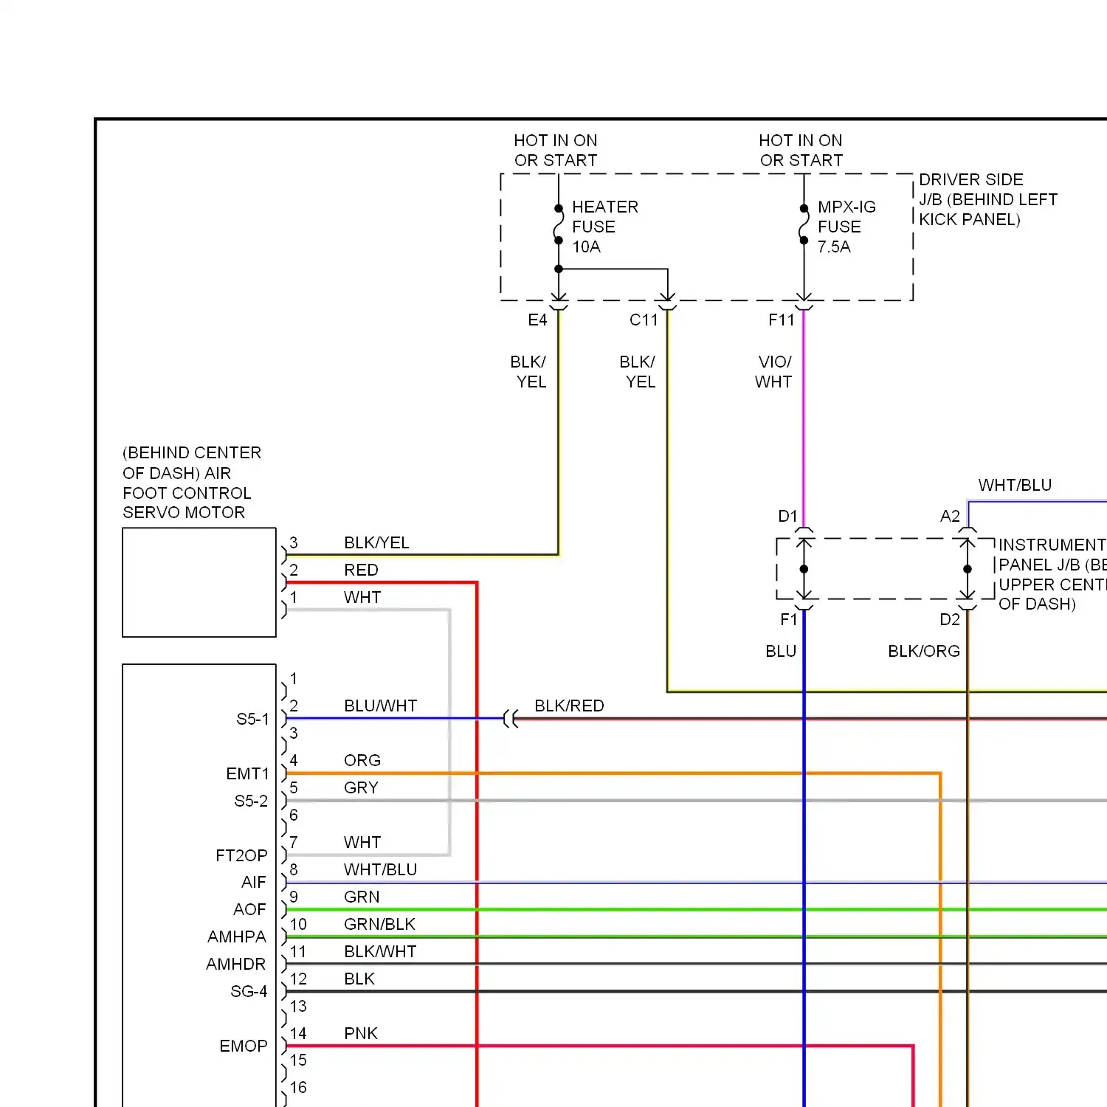Image resolution: width=1107 pixels, height=1107 pixels.
Task: Click the AIF terminal label
Action: point(253,882)
